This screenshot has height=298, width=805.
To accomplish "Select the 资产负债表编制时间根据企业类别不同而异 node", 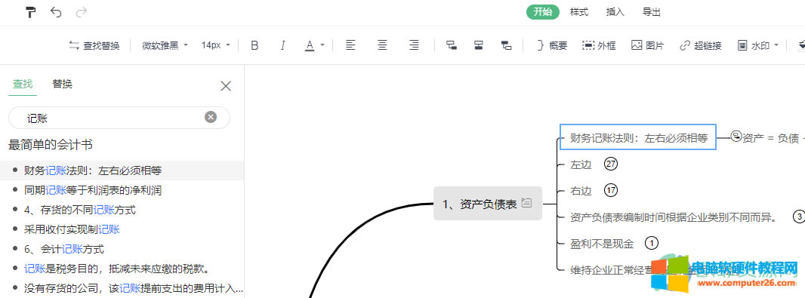I will [674, 217].
